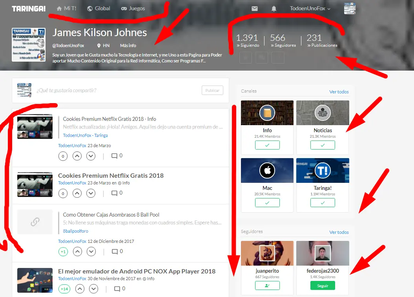The width and height of the screenshot is (414, 297).
Task: Open the Mac channel apple icon
Action: pos(267,170)
